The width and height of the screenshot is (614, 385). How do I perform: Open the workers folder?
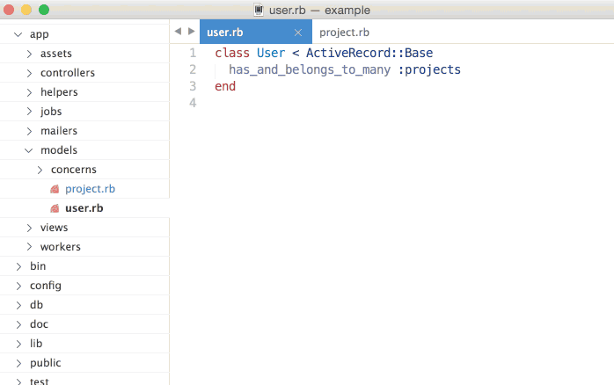coord(61,247)
